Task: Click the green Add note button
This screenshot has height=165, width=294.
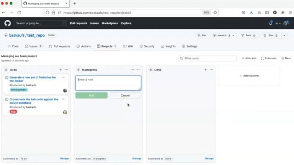Action: coord(91,95)
